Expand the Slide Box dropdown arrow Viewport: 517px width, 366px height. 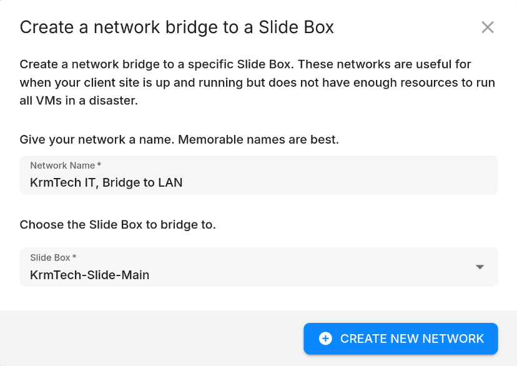pos(480,267)
